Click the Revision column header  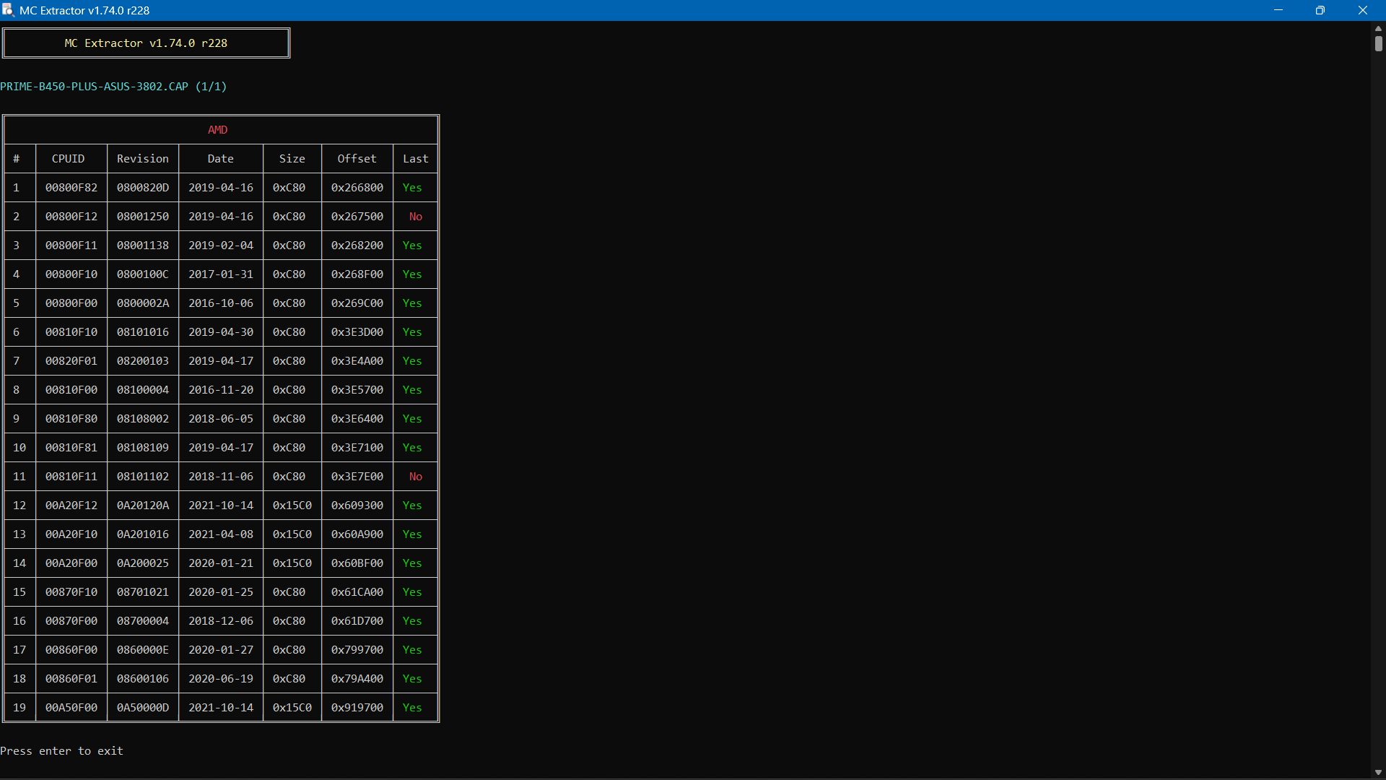pyautogui.click(x=142, y=158)
